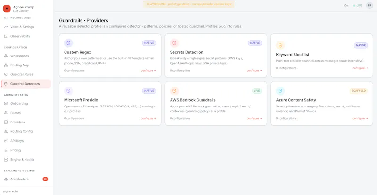Click the Guardrail Rules shield icon
The width and height of the screenshot is (377, 195).
point(6,74)
